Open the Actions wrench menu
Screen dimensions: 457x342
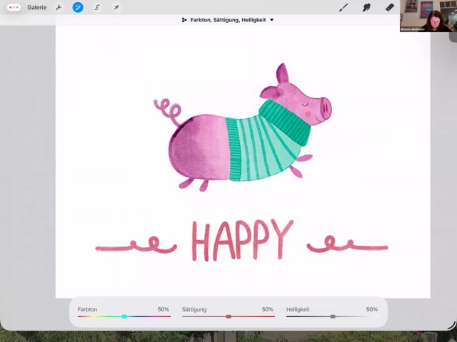[x=59, y=8]
